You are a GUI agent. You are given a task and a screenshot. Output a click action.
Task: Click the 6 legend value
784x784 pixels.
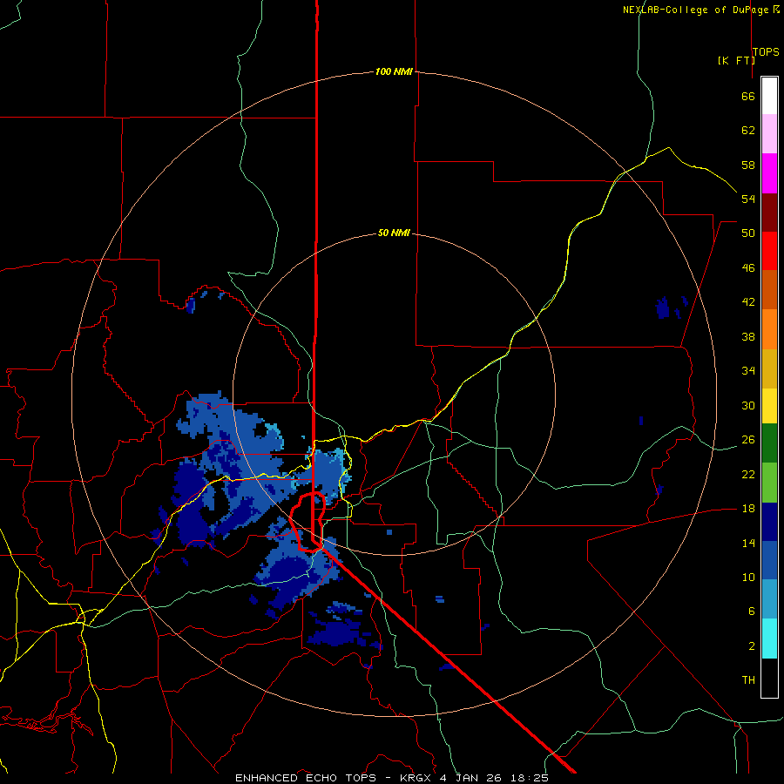point(752,611)
